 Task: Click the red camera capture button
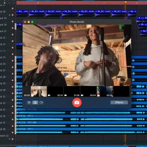click(77, 102)
